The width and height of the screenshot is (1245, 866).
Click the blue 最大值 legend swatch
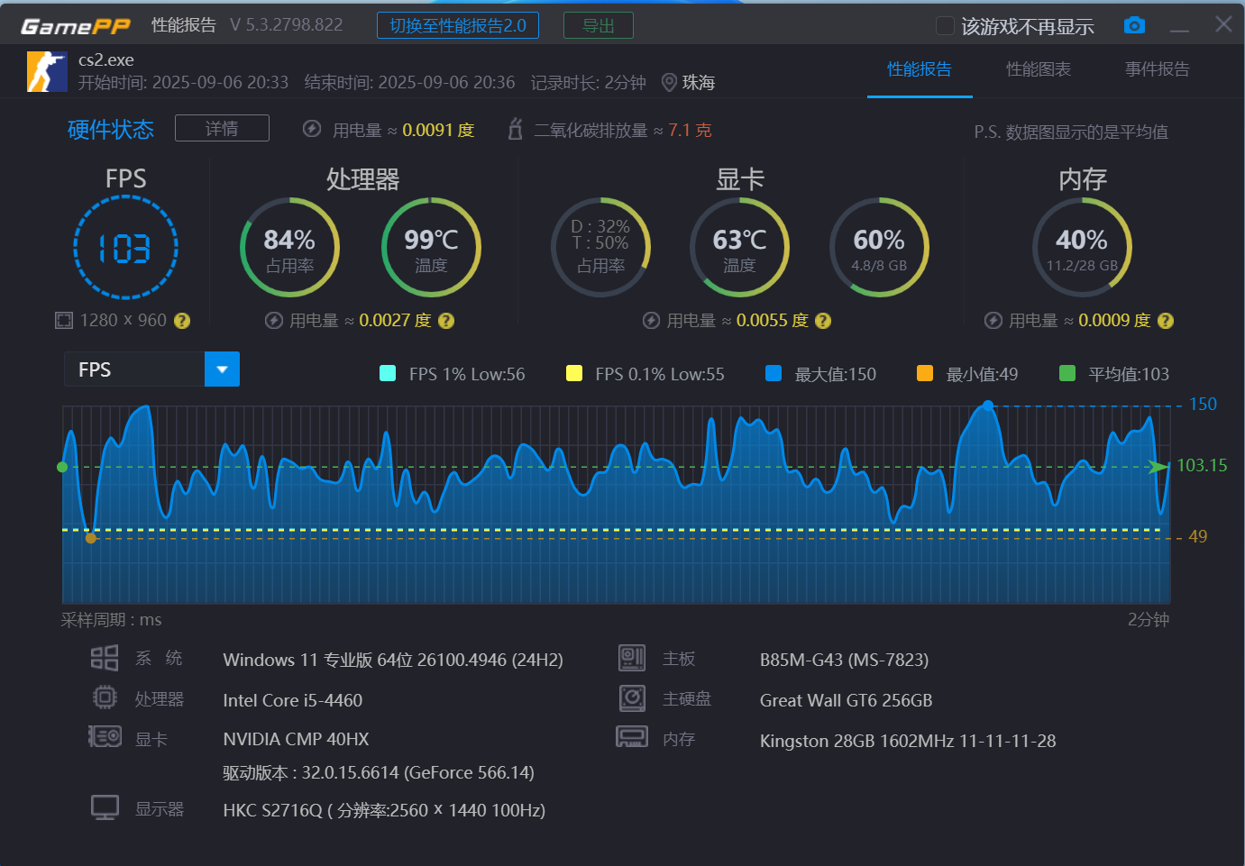[774, 373]
